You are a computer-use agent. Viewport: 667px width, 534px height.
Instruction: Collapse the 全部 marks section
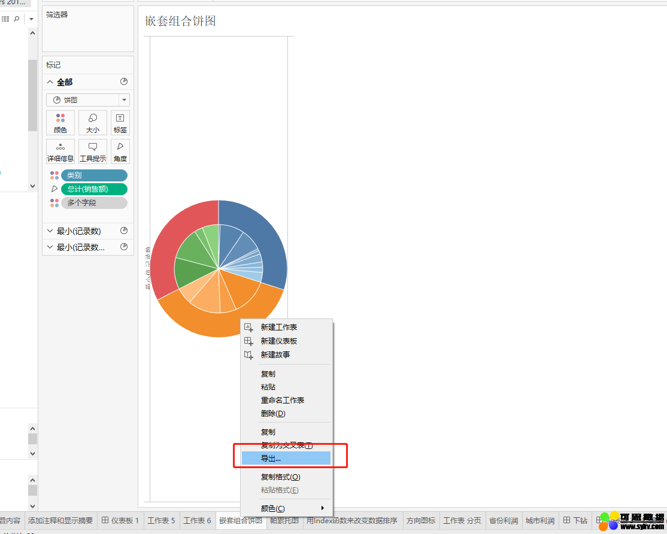[x=50, y=82]
